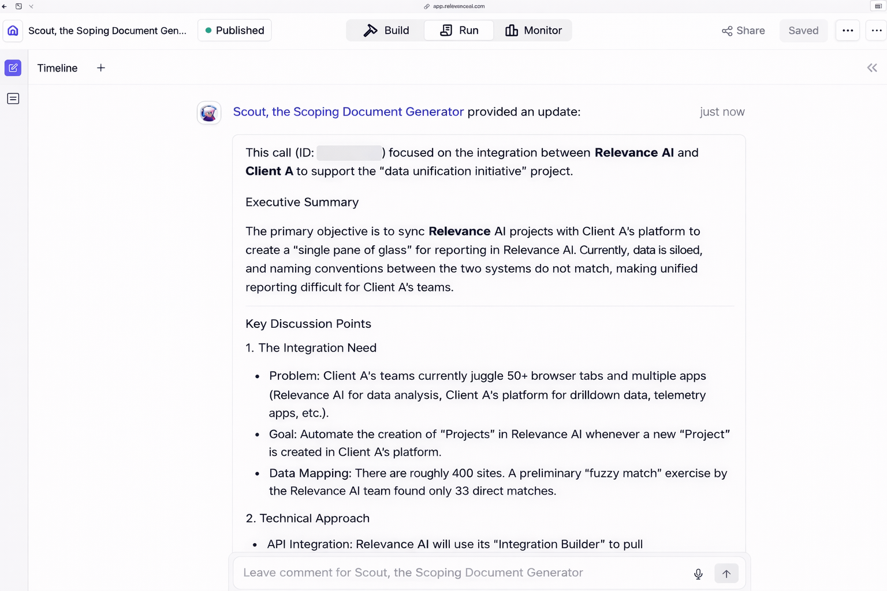The image size is (887, 591).
Task: Switch to the Build tab
Action: 386,31
